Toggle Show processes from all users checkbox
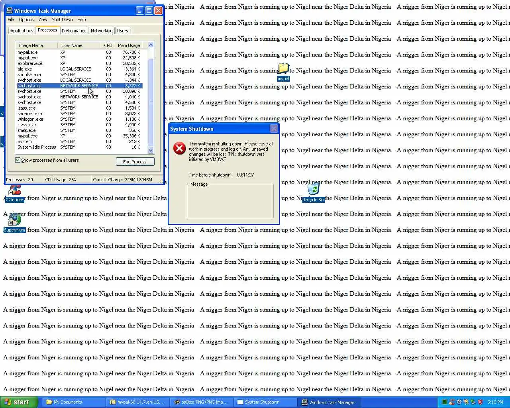 tap(18, 160)
